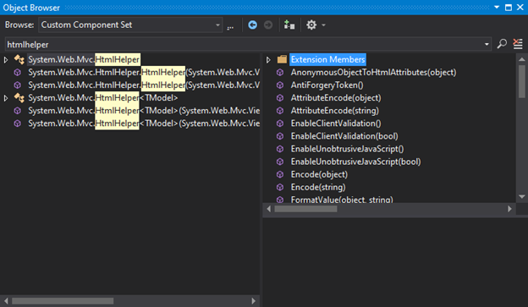Image resolution: width=528 pixels, height=307 pixels.
Task: Click method icon next to AntiForgeryToken()
Action: coord(280,85)
